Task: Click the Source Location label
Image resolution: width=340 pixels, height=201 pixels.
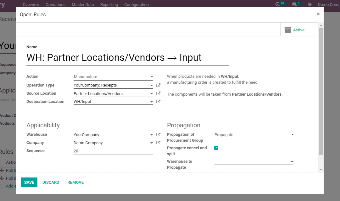Action: coord(41,93)
